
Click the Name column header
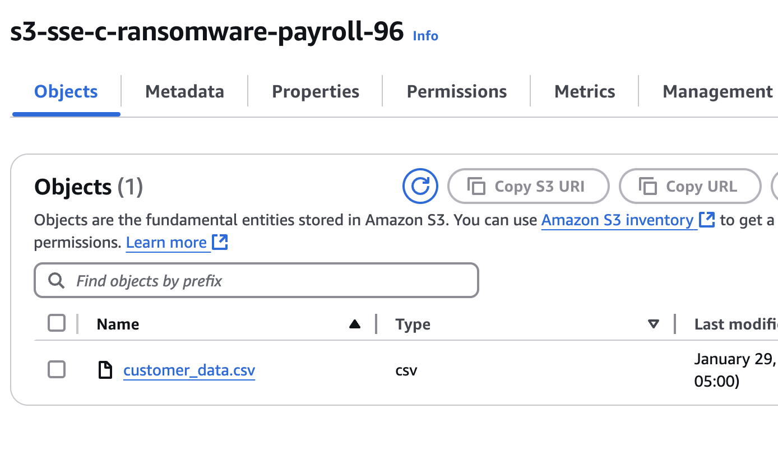click(x=118, y=324)
